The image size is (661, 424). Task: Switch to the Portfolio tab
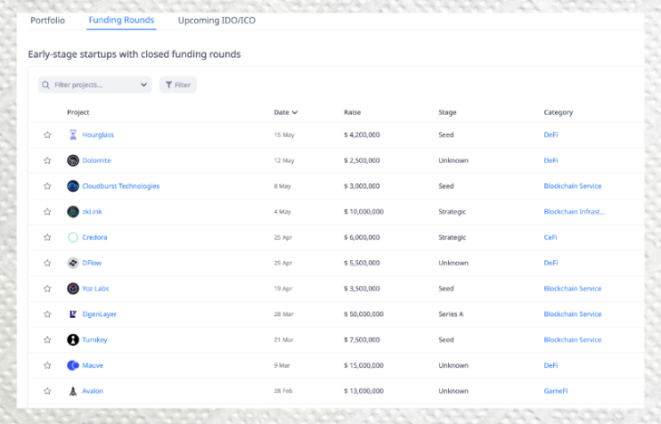(x=48, y=20)
